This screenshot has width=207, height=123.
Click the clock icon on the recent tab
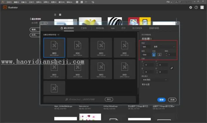tap(62, 28)
